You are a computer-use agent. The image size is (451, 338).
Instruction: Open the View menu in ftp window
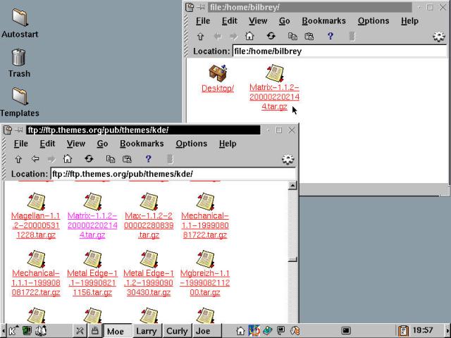pos(76,144)
